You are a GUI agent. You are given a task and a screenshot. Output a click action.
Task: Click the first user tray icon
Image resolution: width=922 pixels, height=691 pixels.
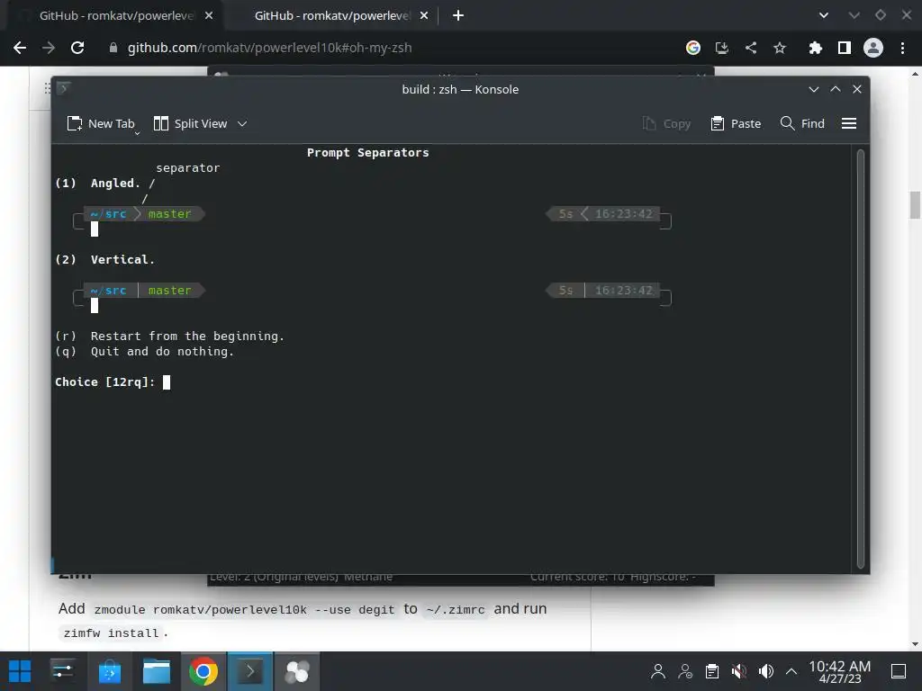tap(658, 671)
